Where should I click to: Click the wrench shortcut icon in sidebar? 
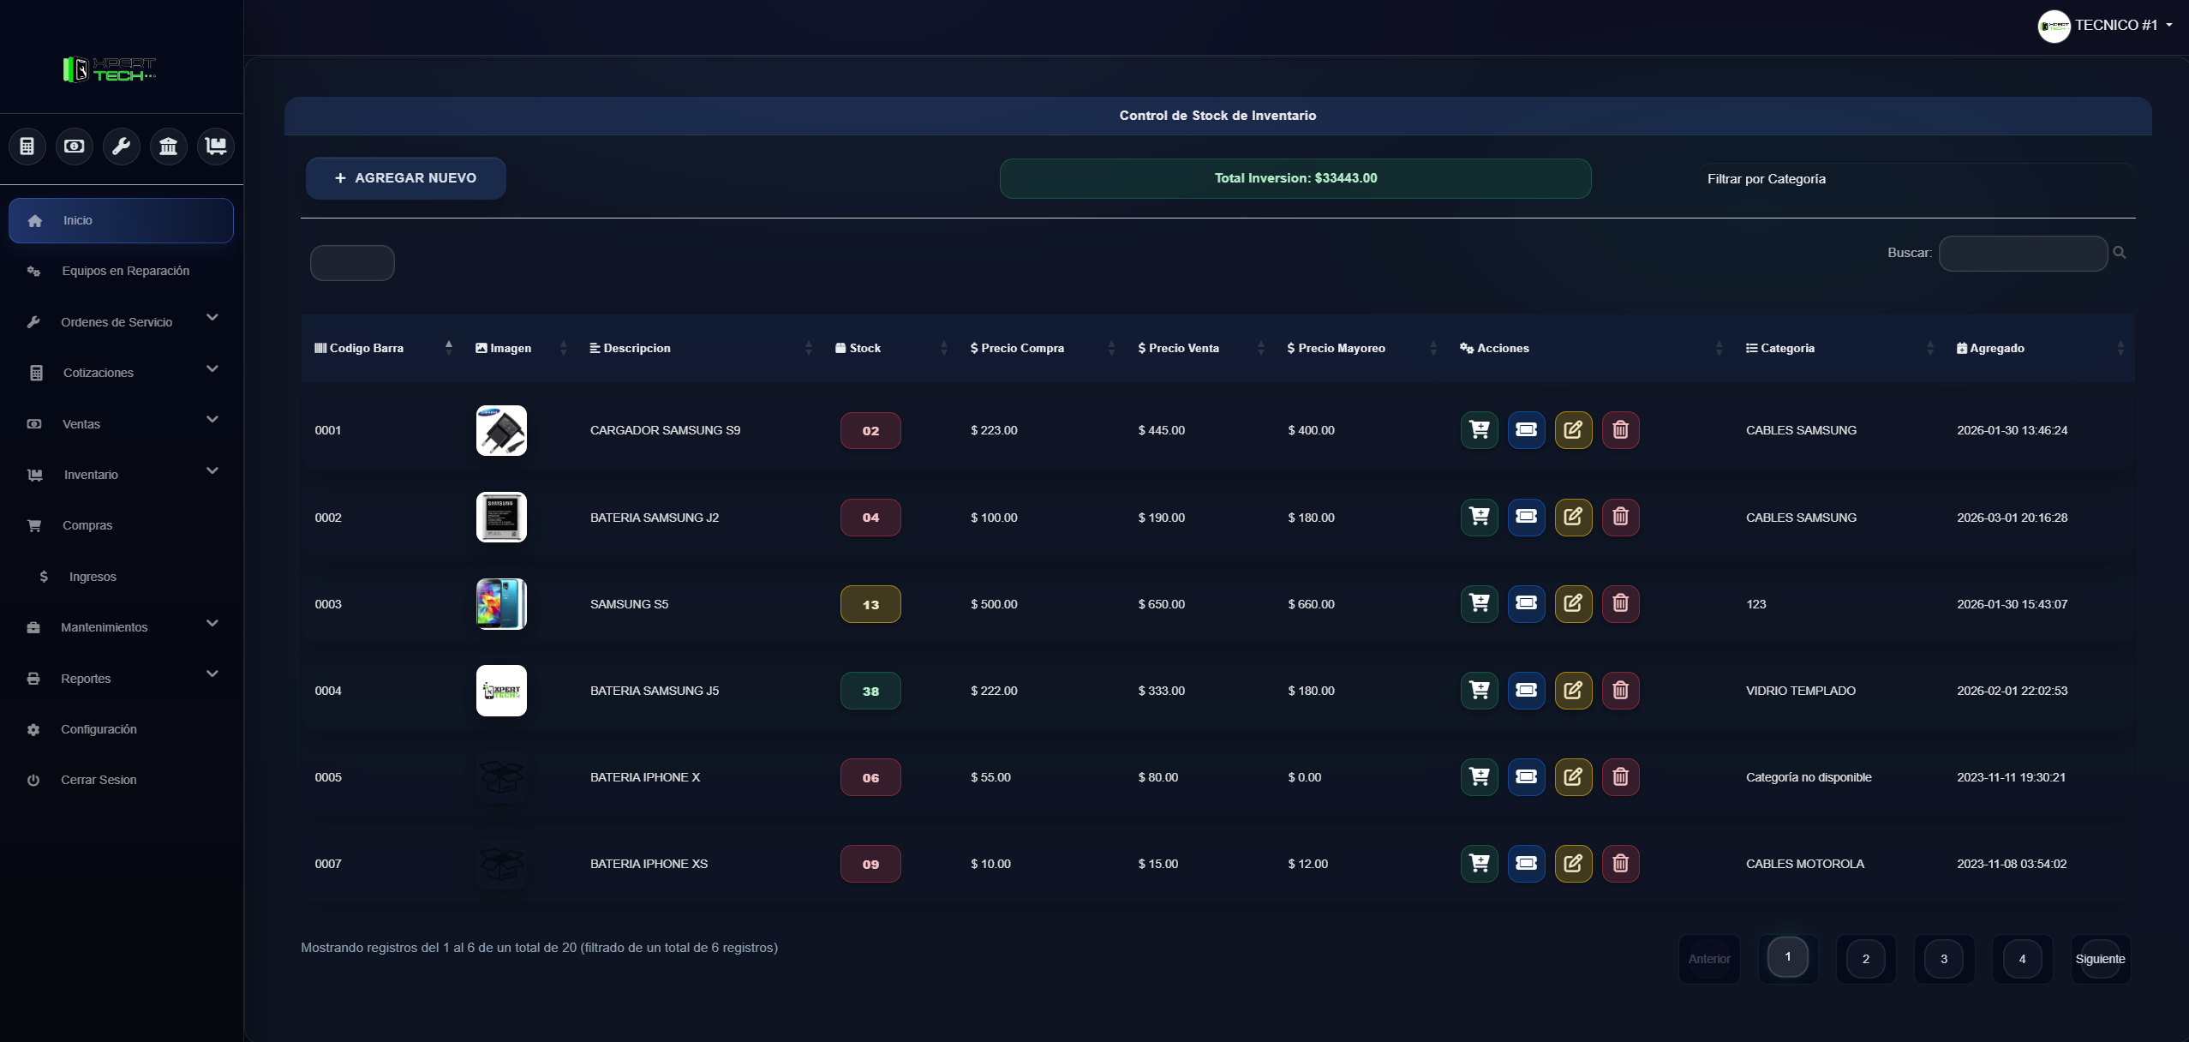tap(122, 147)
